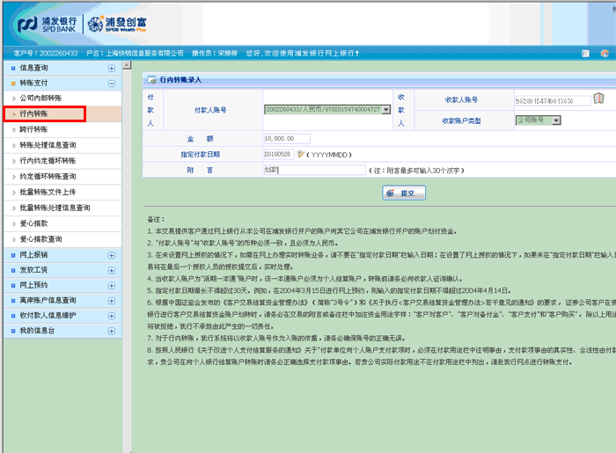
Task: Click the 网上报销 section label
Action: [x=33, y=255]
